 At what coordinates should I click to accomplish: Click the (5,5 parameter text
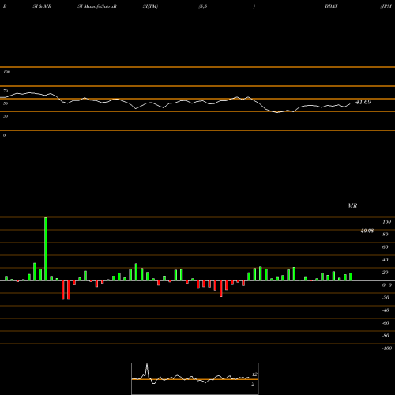pos(203,6)
